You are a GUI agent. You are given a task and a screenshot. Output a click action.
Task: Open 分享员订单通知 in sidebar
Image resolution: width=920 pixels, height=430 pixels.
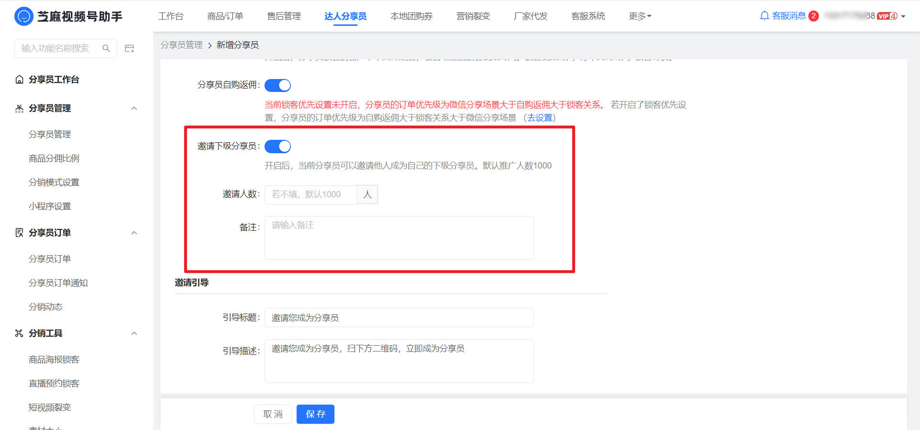tap(58, 283)
